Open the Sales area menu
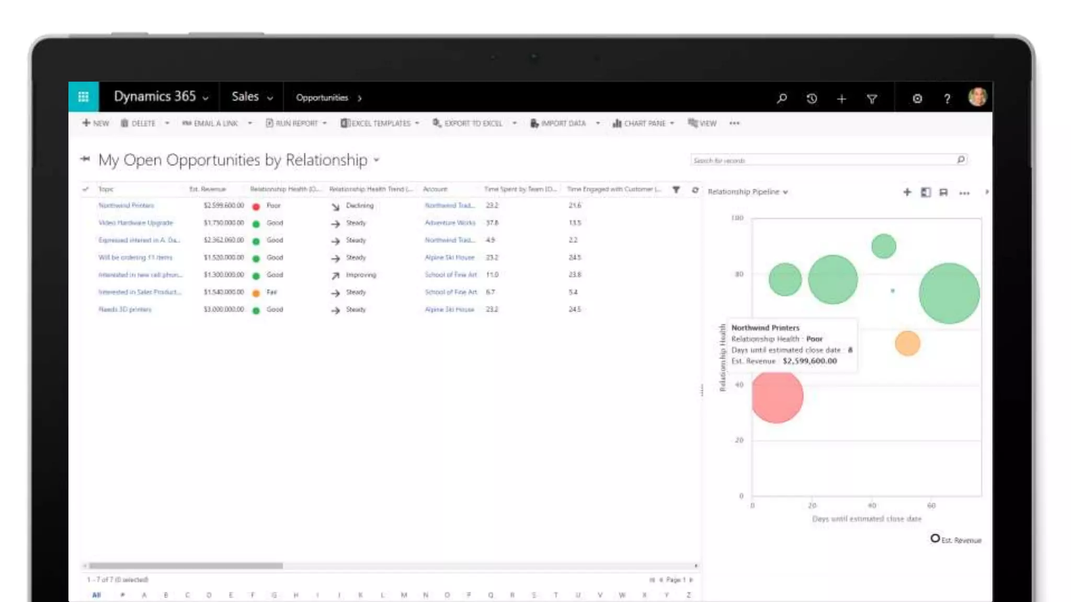 pyautogui.click(x=252, y=97)
